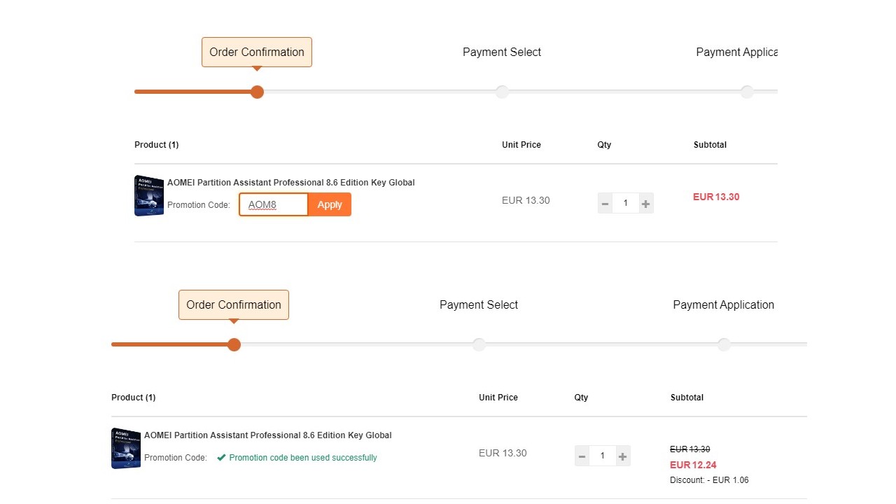
Task: Click unit price EUR 13.30 in upper panel
Action: click(x=526, y=200)
